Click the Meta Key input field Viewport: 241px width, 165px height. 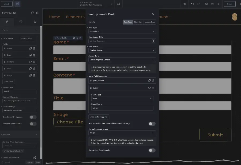coord(122,108)
